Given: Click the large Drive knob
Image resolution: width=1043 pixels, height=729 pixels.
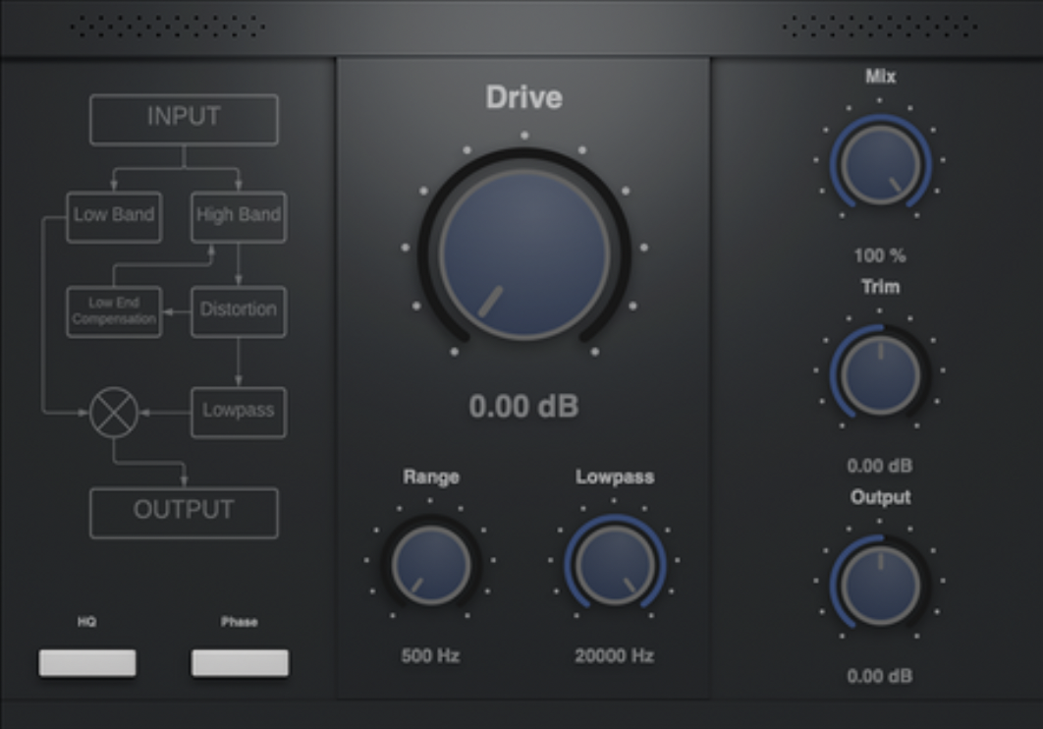Looking at the screenshot, I should (x=524, y=254).
